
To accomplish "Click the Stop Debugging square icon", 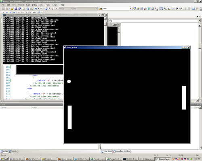I will tap(11, 12).
